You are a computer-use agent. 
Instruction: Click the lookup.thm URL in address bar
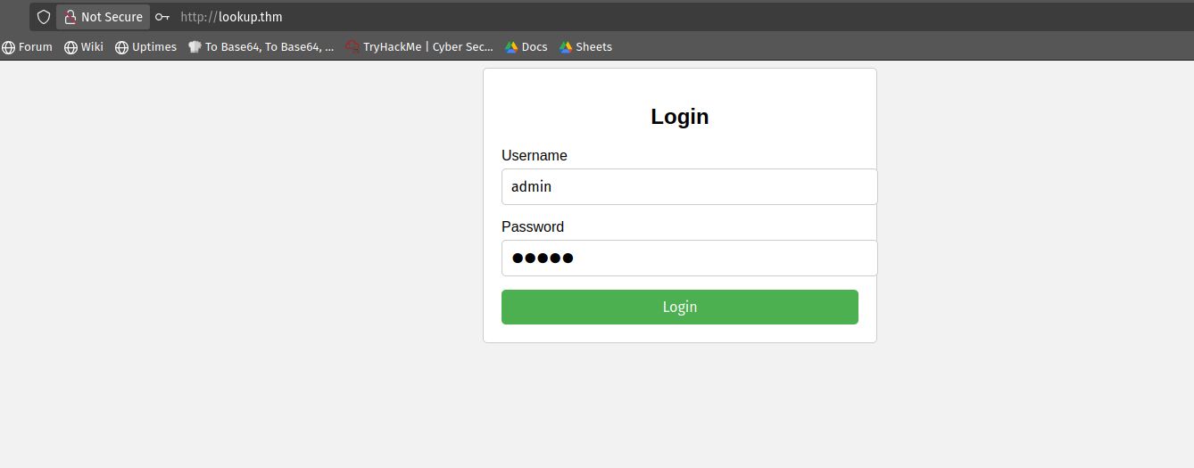[x=231, y=17]
